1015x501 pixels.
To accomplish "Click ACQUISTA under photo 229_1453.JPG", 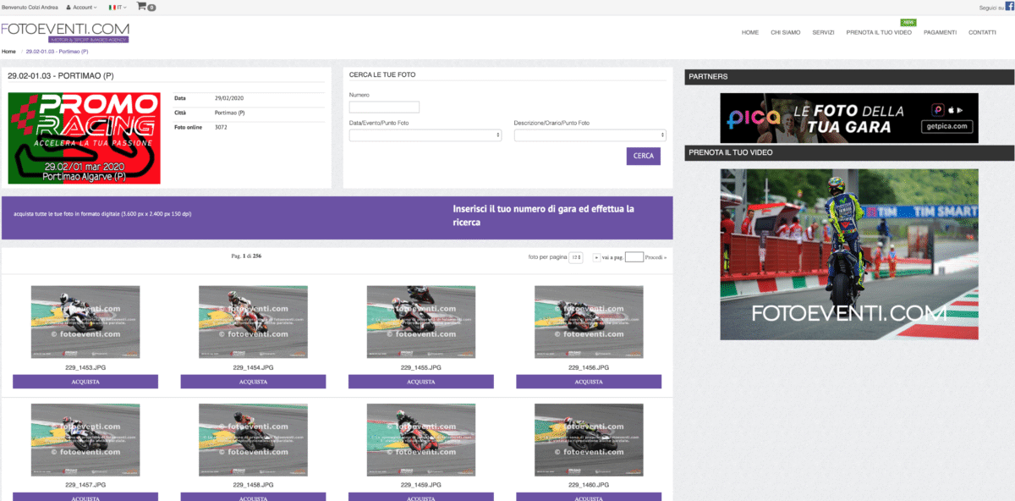I will click(x=85, y=382).
